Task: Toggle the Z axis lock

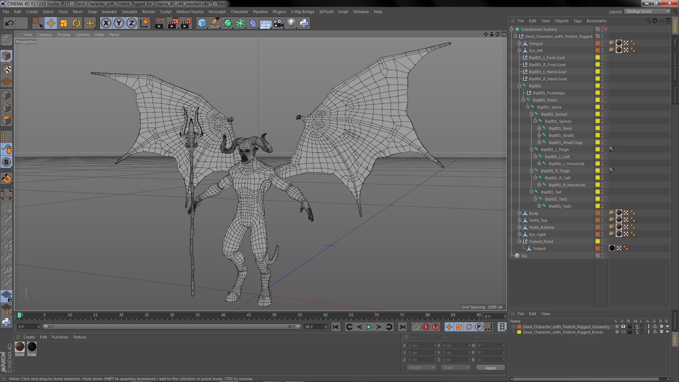Action: 132,23
